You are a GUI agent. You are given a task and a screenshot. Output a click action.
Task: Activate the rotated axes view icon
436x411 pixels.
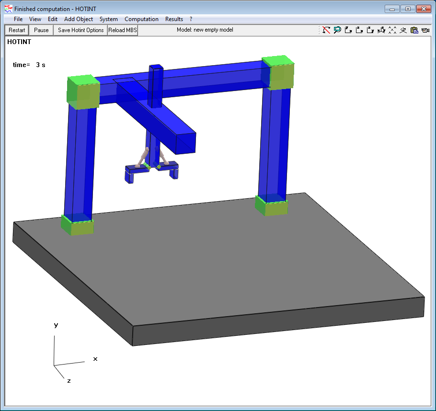click(x=381, y=30)
